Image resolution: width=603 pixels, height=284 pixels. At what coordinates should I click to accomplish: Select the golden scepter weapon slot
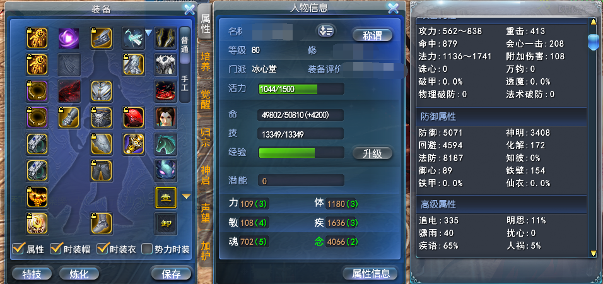[134, 145]
